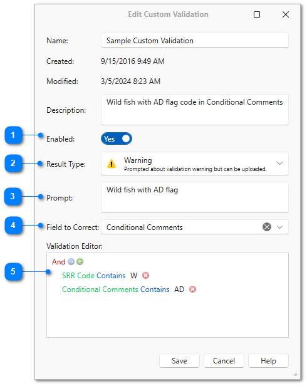Close the Edit Custom Validation dialog

click(286, 14)
